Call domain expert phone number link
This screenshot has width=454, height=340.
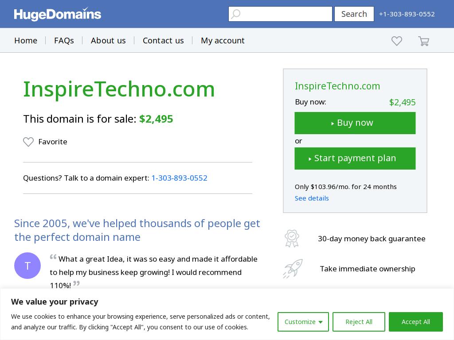179,178
